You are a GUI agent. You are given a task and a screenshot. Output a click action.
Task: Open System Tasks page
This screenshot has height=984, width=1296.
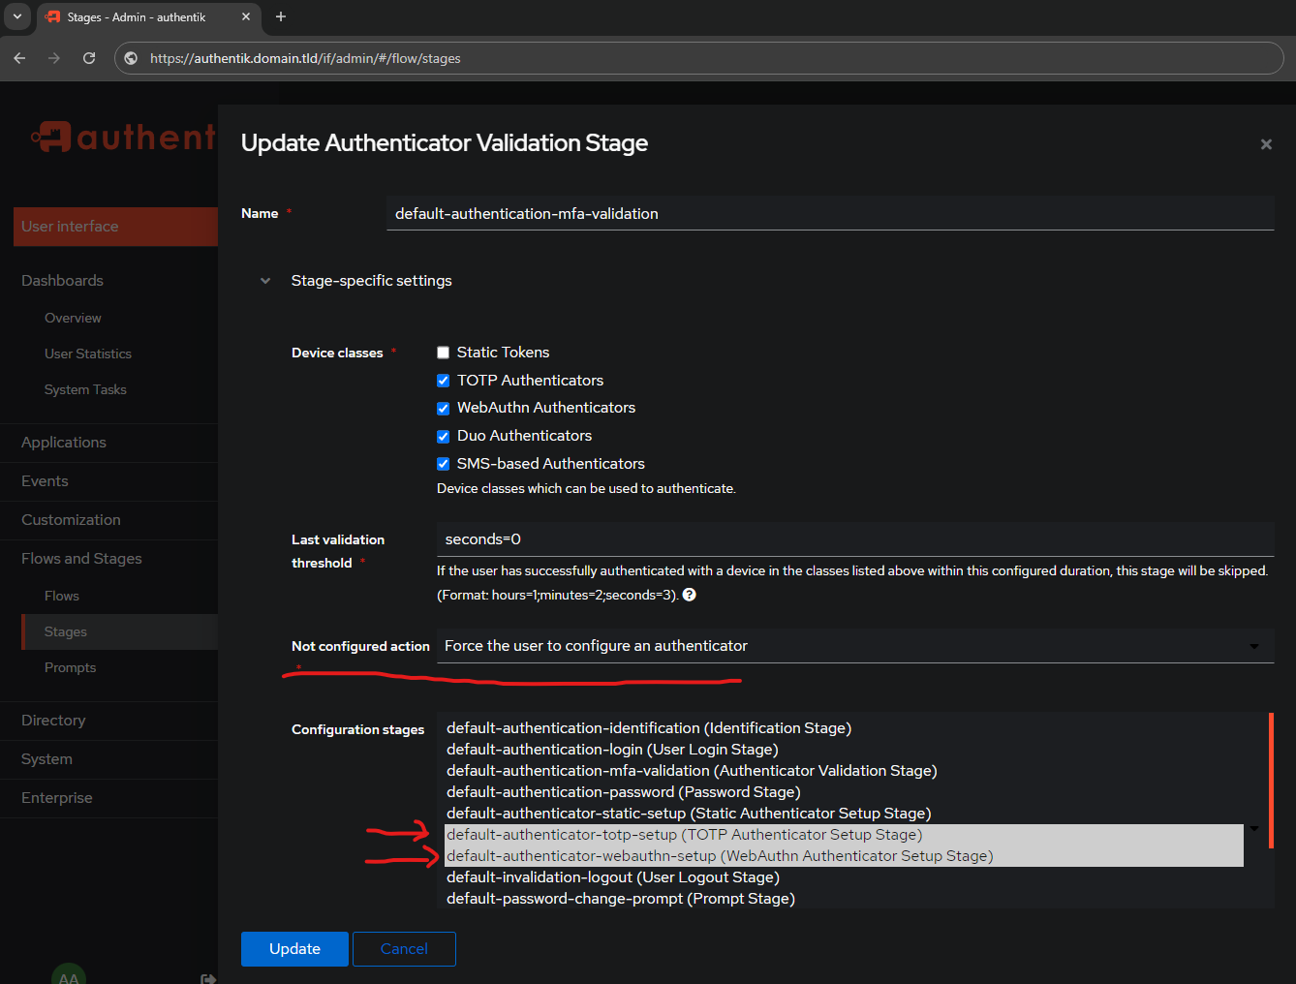(x=85, y=389)
